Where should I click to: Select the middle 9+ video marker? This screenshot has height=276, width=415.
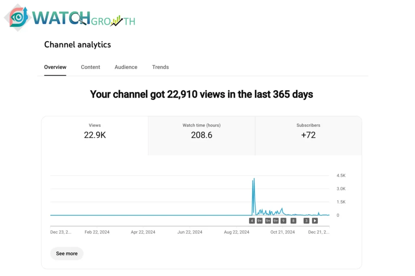(x=268, y=221)
